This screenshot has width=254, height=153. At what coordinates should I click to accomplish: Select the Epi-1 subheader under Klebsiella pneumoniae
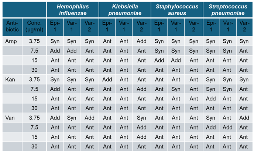(107, 27)
